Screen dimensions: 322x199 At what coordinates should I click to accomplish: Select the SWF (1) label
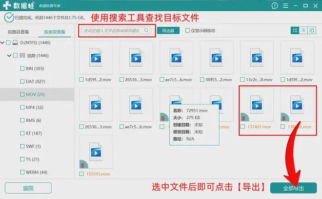(x=33, y=146)
